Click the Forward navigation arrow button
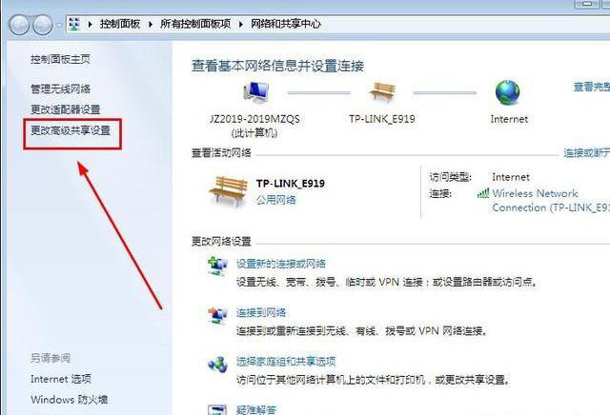The height and width of the screenshot is (415, 610). (42, 25)
